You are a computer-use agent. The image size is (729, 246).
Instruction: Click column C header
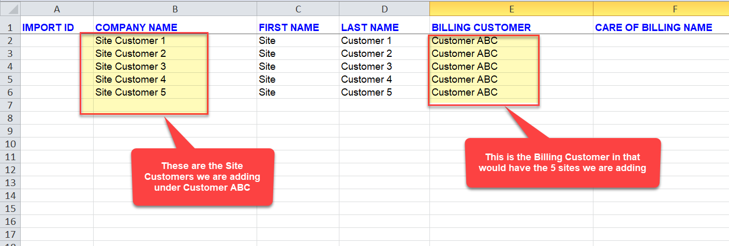(x=297, y=8)
